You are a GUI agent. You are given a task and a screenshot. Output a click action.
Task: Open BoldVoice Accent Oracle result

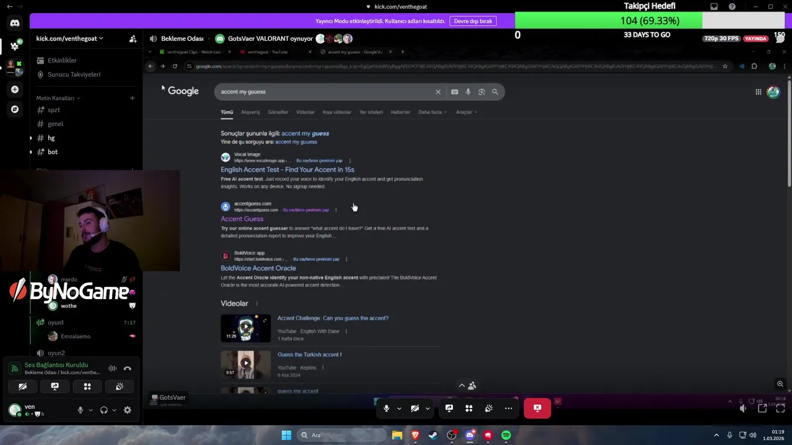[258, 268]
